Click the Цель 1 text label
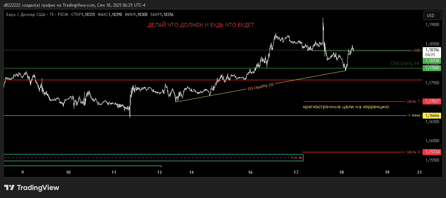 pyautogui.click(x=413, y=101)
